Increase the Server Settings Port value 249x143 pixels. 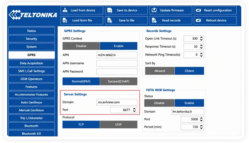click(x=134, y=109)
